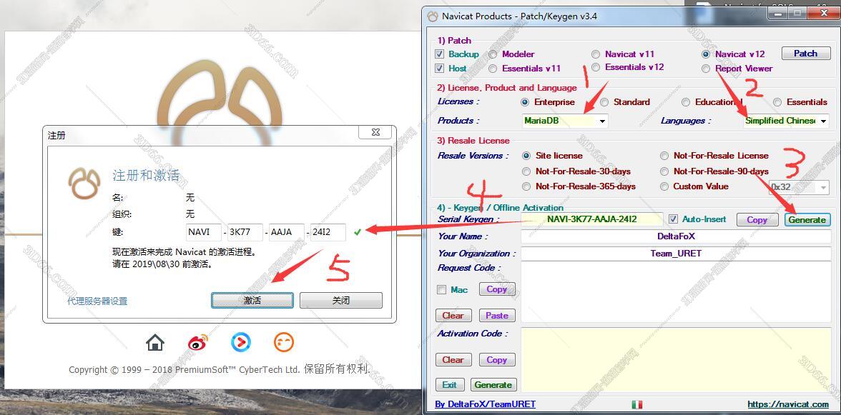Screen dimensions: 841x415
Task: Open the Weibo icon link
Action: pos(197,342)
